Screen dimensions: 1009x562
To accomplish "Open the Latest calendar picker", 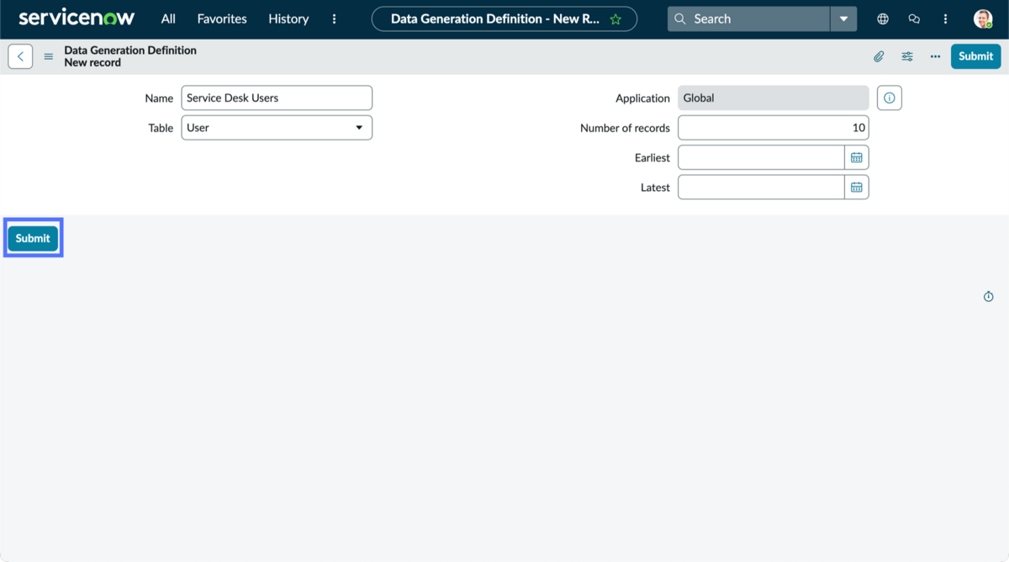I will [x=856, y=188].
